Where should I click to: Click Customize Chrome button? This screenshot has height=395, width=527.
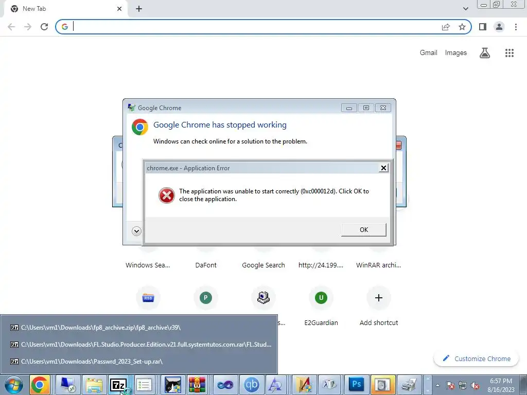[477, 358]
